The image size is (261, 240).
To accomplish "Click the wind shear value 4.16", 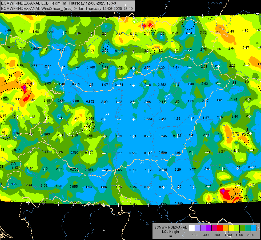I will pos(236,151).
